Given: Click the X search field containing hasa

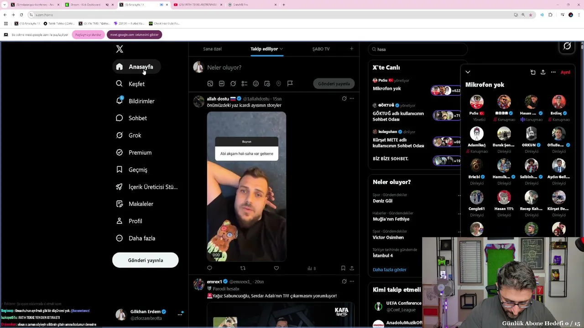Looking at the screenshot, I should [418, 49].
